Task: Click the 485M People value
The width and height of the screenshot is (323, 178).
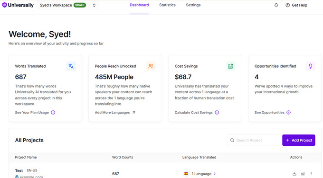Action: (x=114, y=77)
